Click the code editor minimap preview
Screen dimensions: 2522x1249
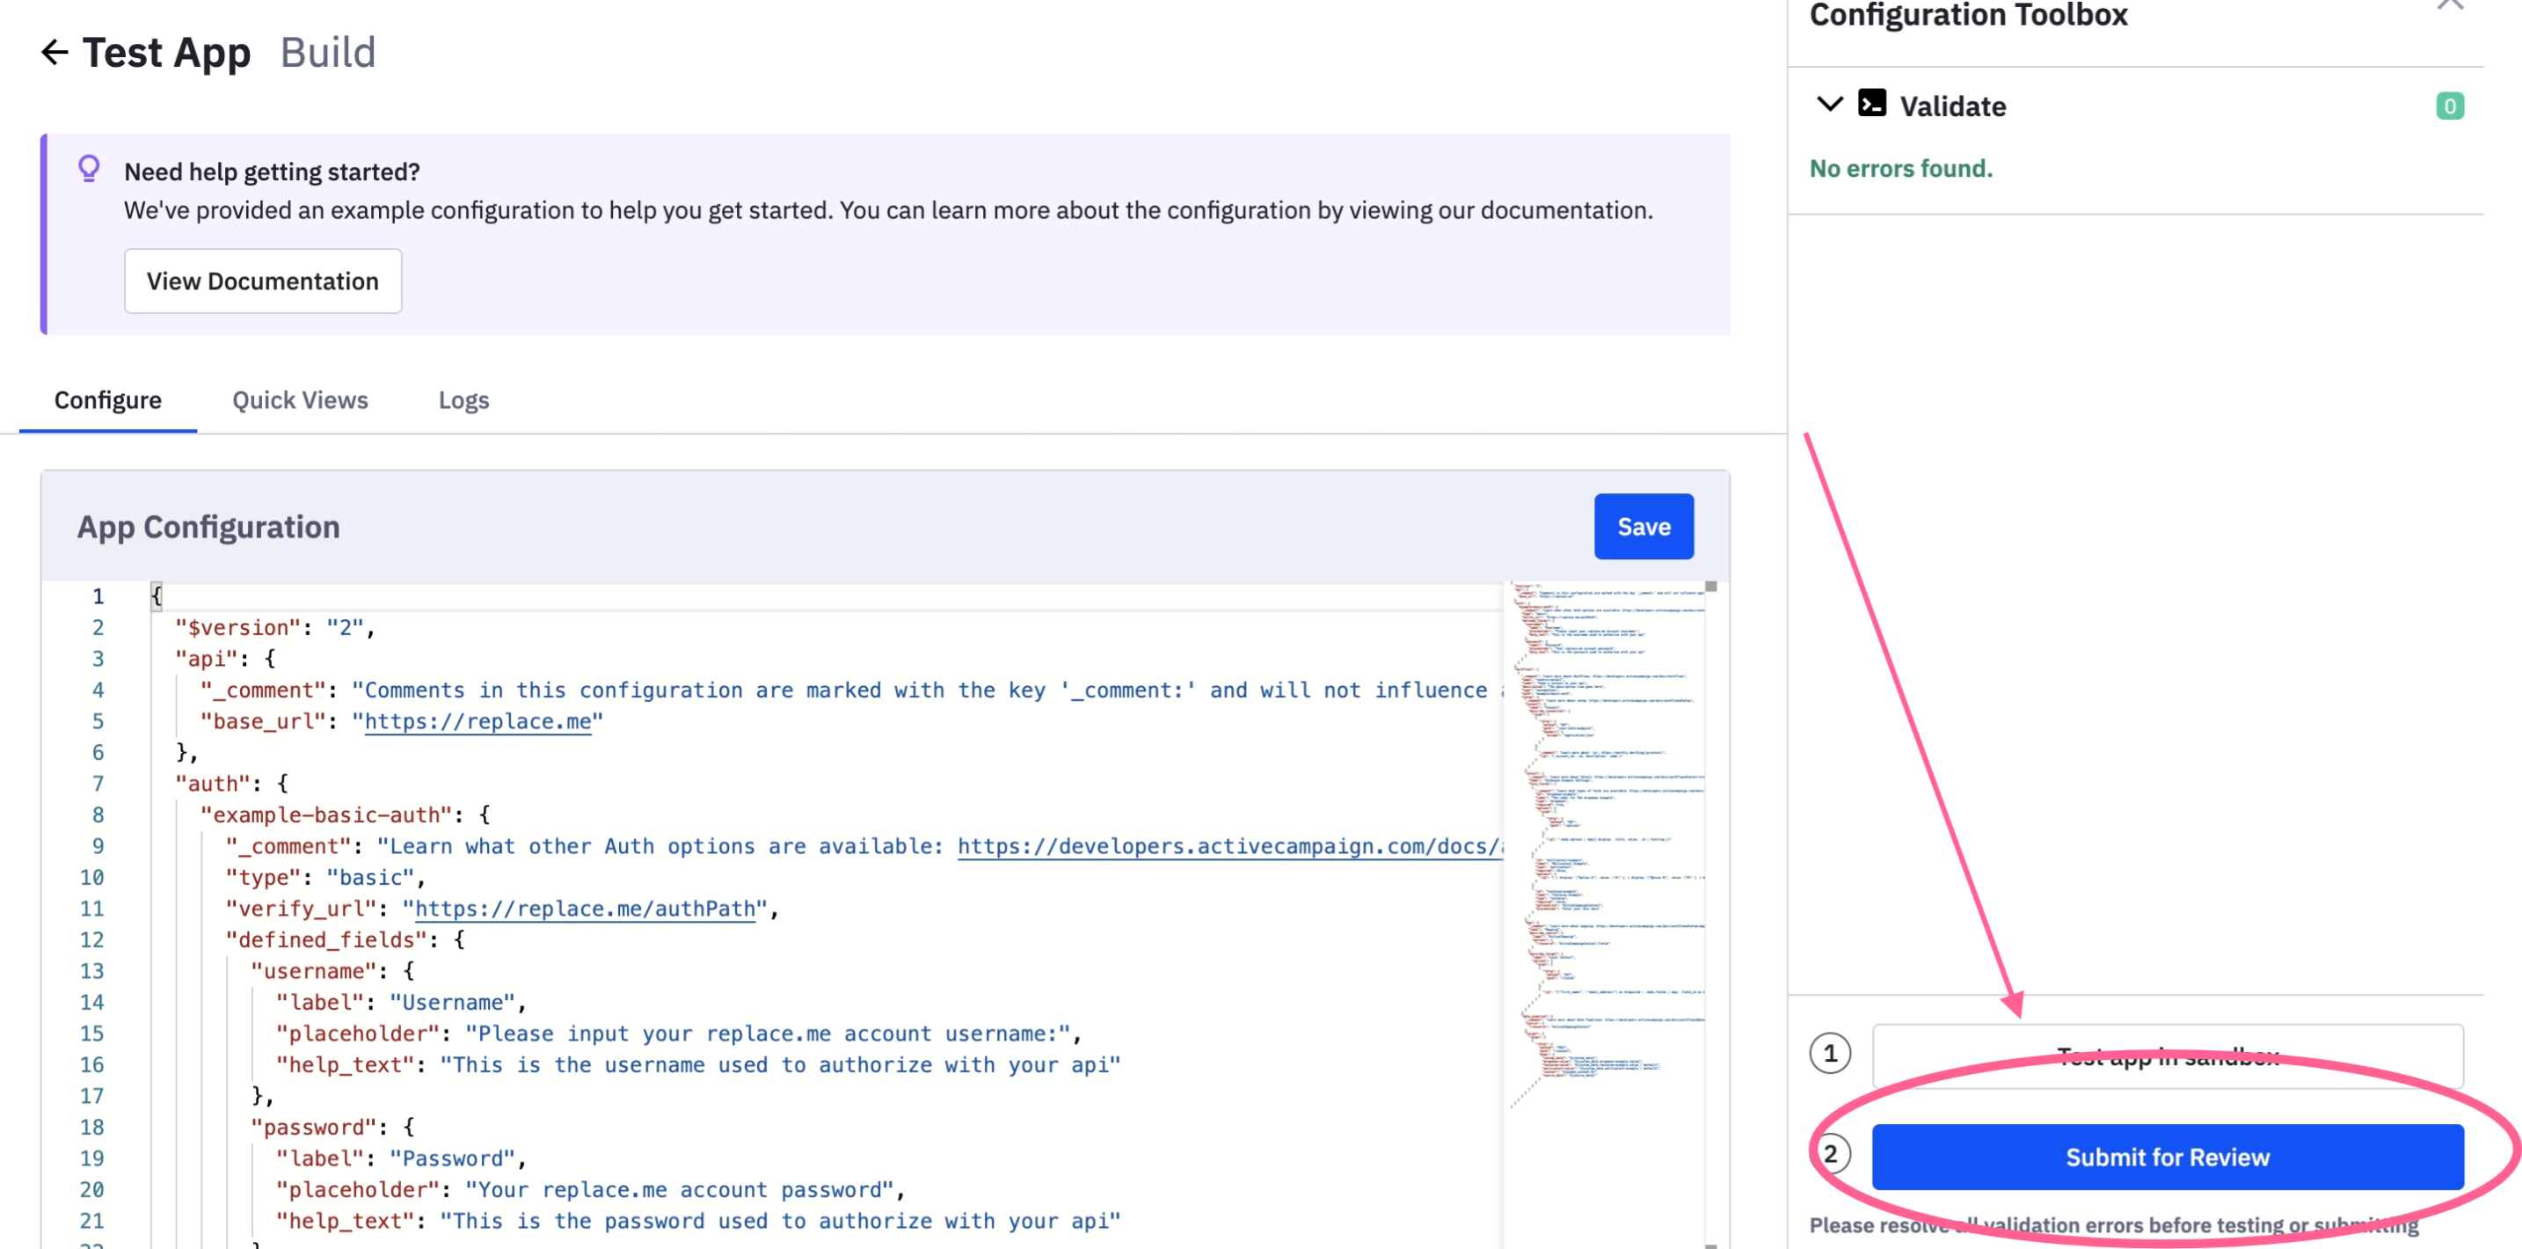(1606, 843)
